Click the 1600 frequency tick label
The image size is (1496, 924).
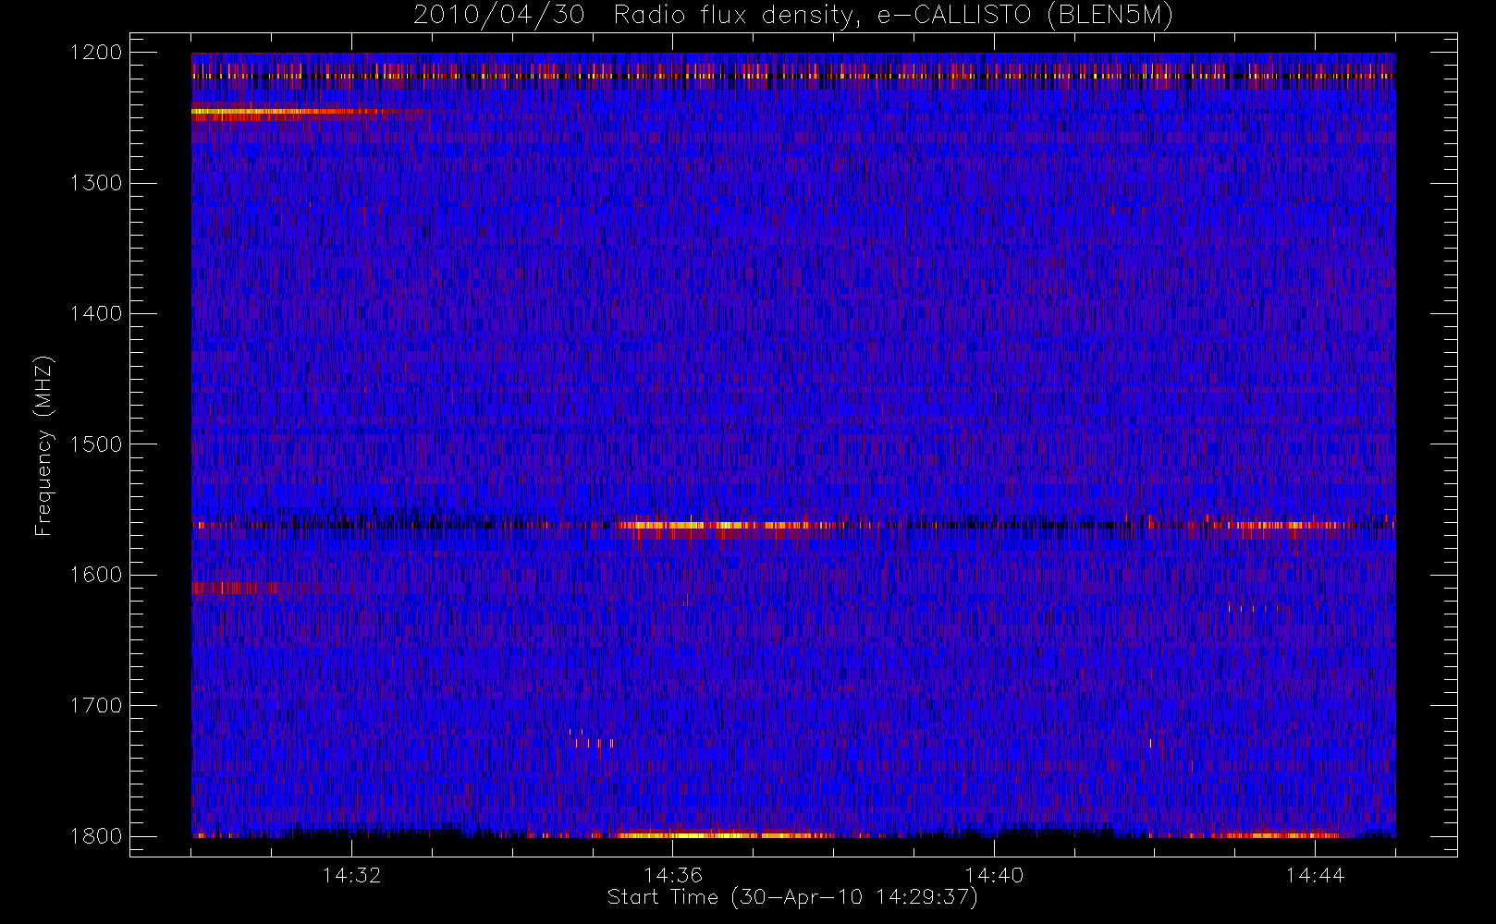96,575
